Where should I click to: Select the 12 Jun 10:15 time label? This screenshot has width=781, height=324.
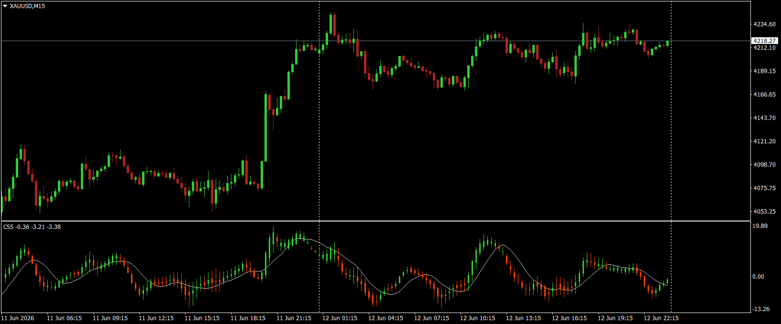tap(477, 318)
